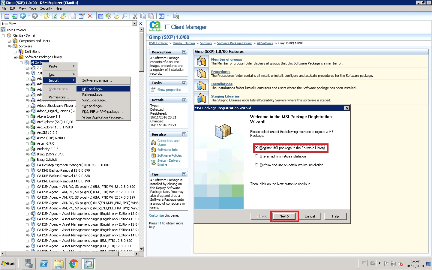Click the tree horizontal scrollbar right arrow

(137, 253)
